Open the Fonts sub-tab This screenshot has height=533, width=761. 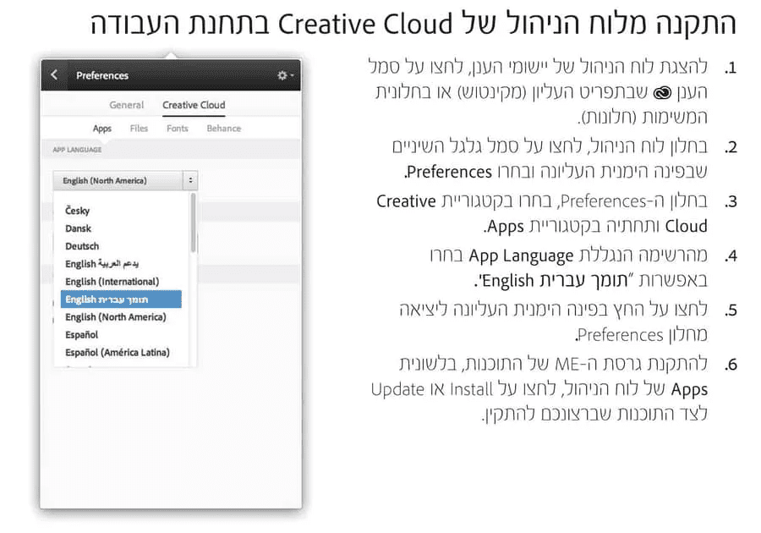(x=178, y=129)
